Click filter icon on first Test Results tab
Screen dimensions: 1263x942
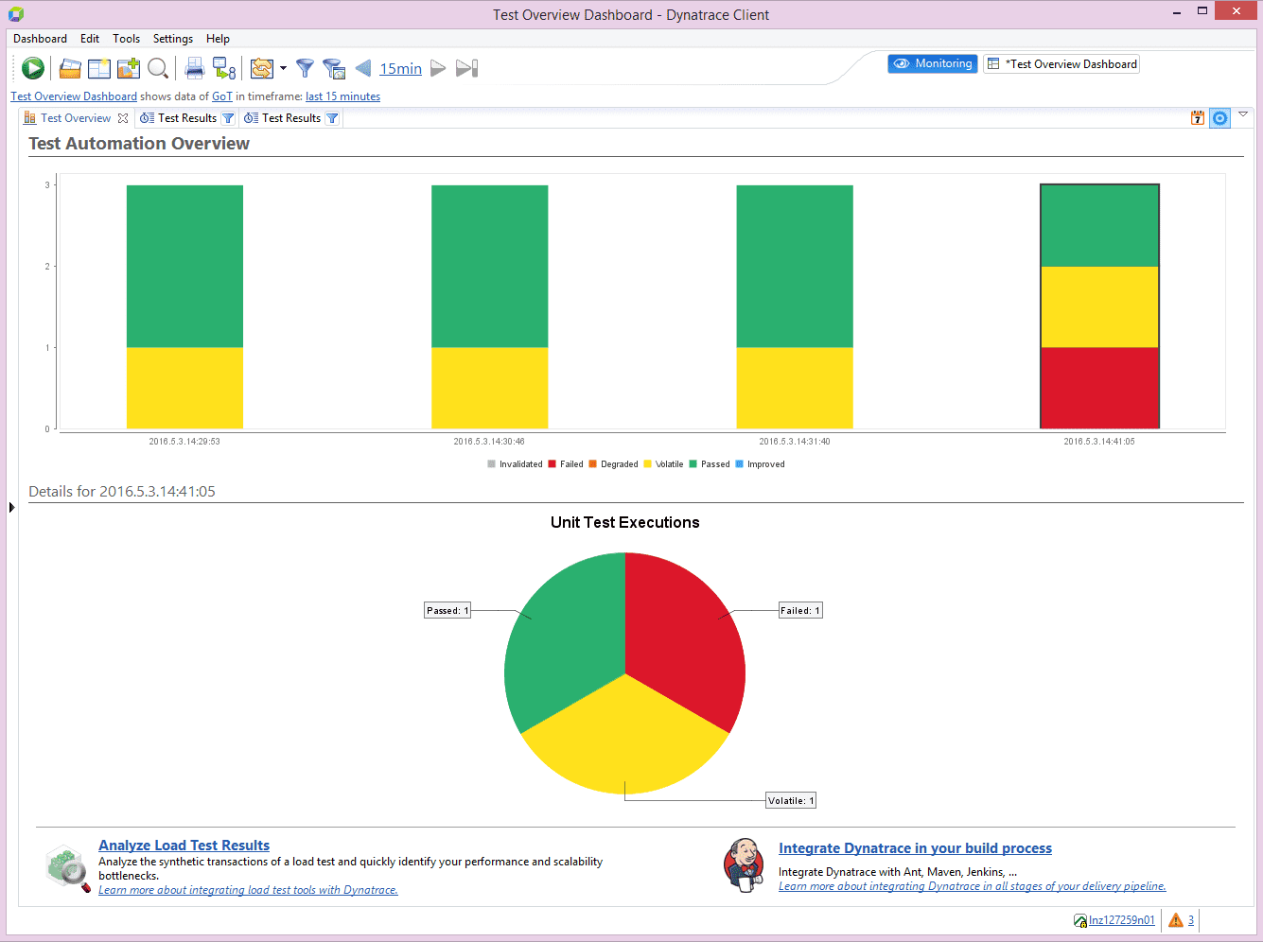[228, 118]
